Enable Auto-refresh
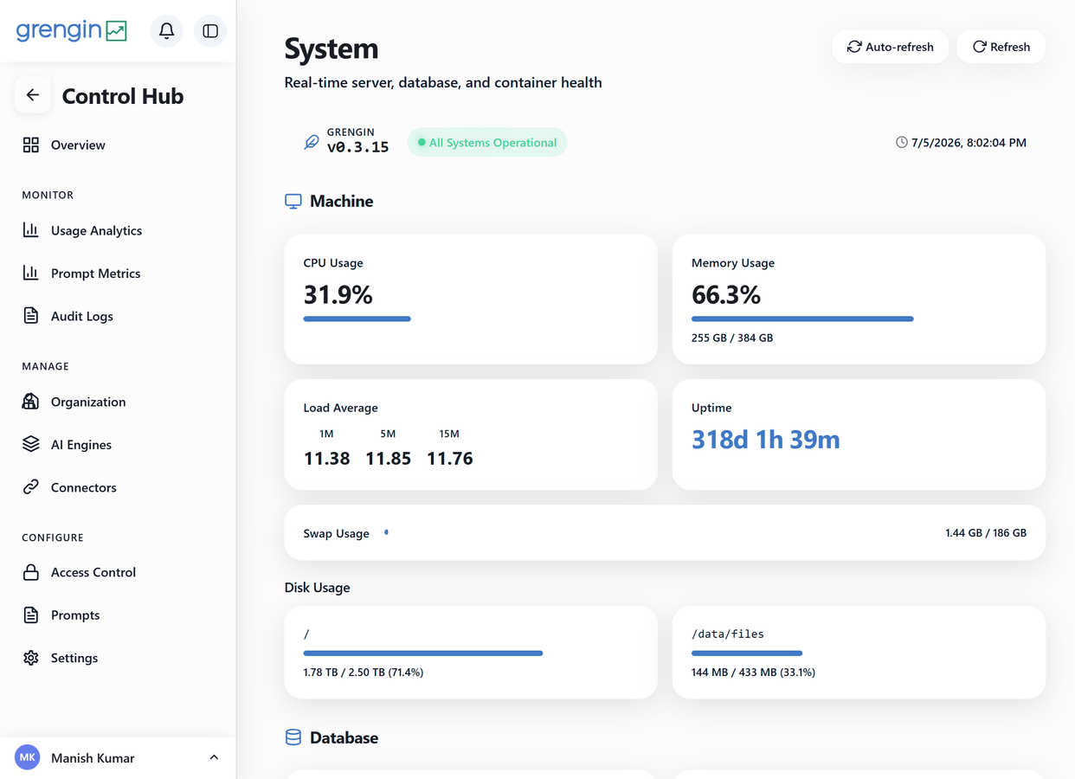Image resolution: width=1075 pixels, height=779 pixels. (x=890, y=47)
